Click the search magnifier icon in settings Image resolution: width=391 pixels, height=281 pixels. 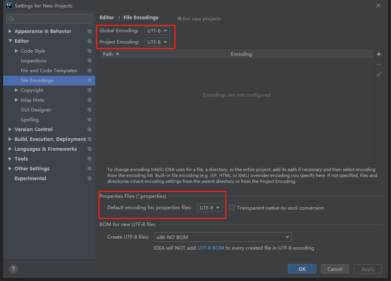click(x=11, y=19)
